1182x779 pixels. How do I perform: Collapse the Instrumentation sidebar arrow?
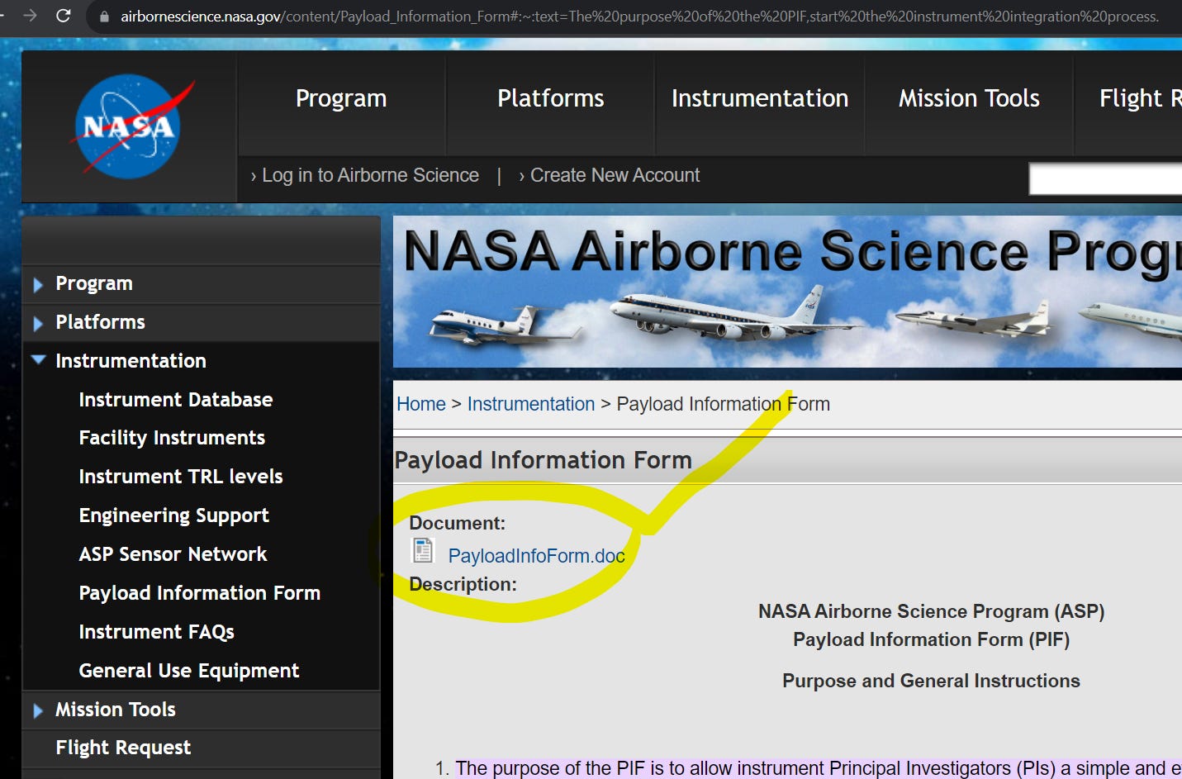(38, 360)
